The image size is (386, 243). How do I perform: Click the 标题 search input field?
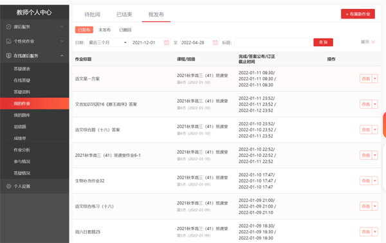click(x=272, y=42)
